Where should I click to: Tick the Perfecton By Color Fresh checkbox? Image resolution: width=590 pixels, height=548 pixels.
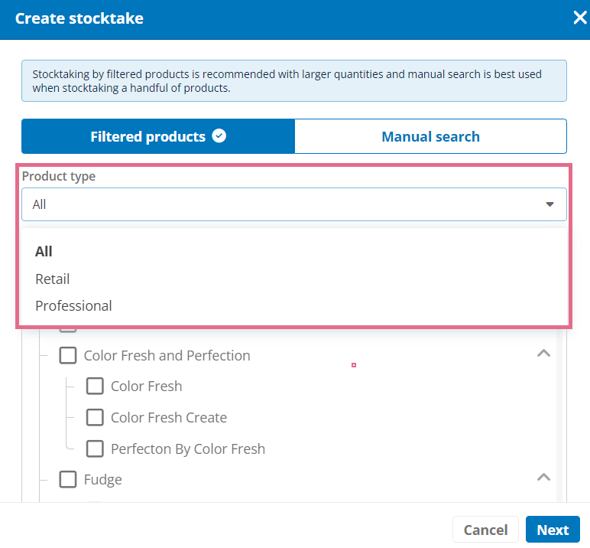pyautogui.click(x=95, y=449)
